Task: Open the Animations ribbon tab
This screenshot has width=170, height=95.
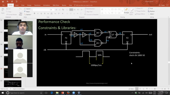Action: [46, 5]
